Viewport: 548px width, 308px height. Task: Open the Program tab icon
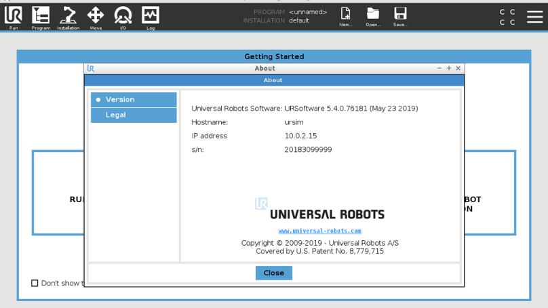(41, 18)
